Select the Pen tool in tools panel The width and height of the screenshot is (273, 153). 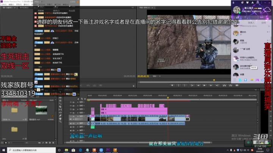tap(60, 116)
